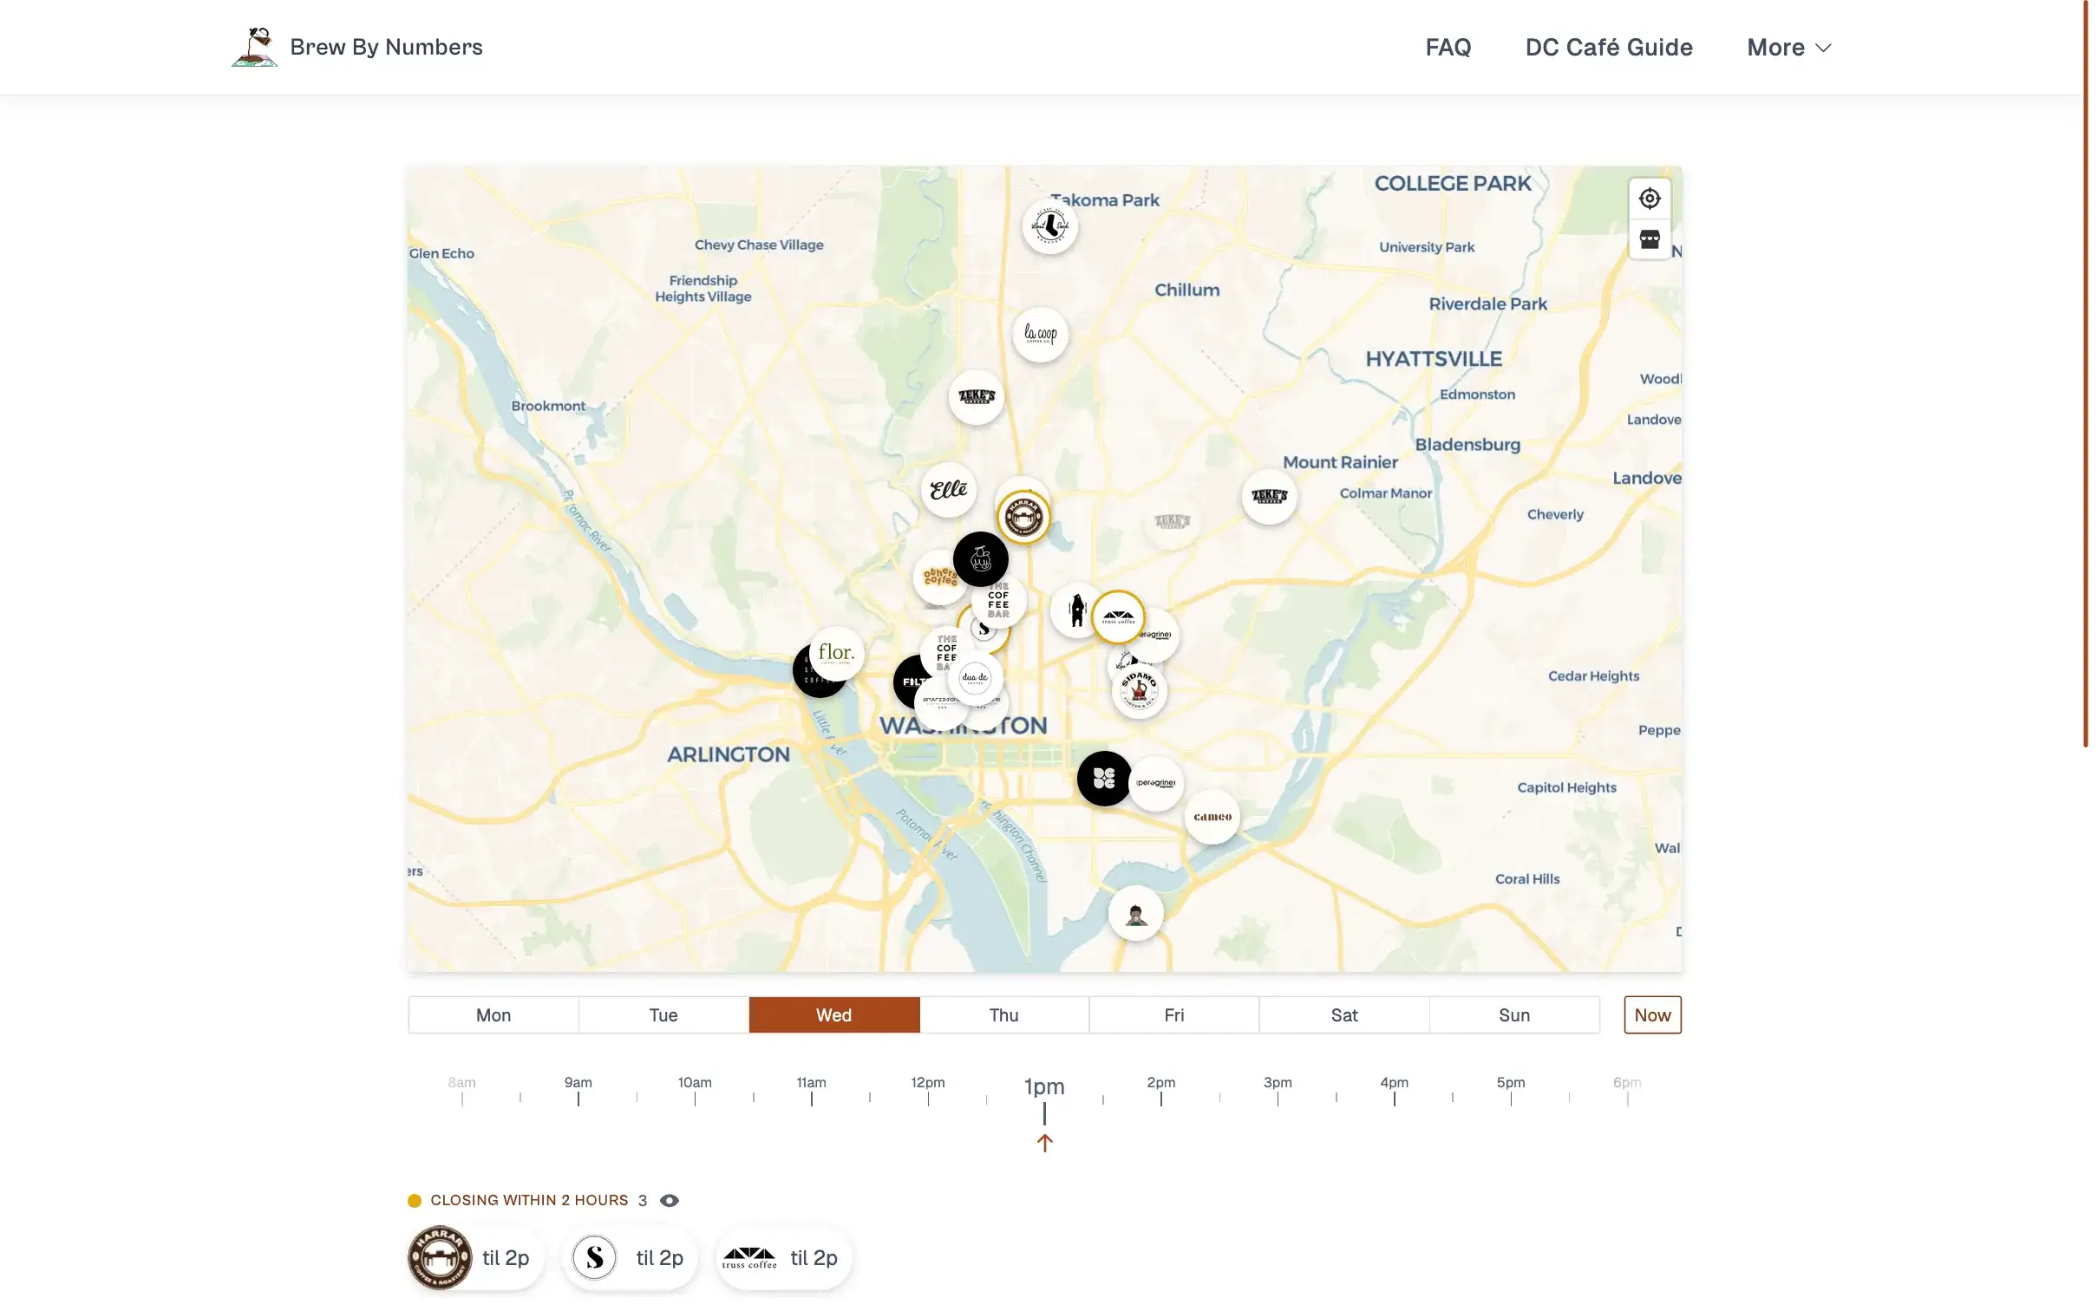
Task: Switch to the Sat day tab
Action: click(x=1343, y=1015)
